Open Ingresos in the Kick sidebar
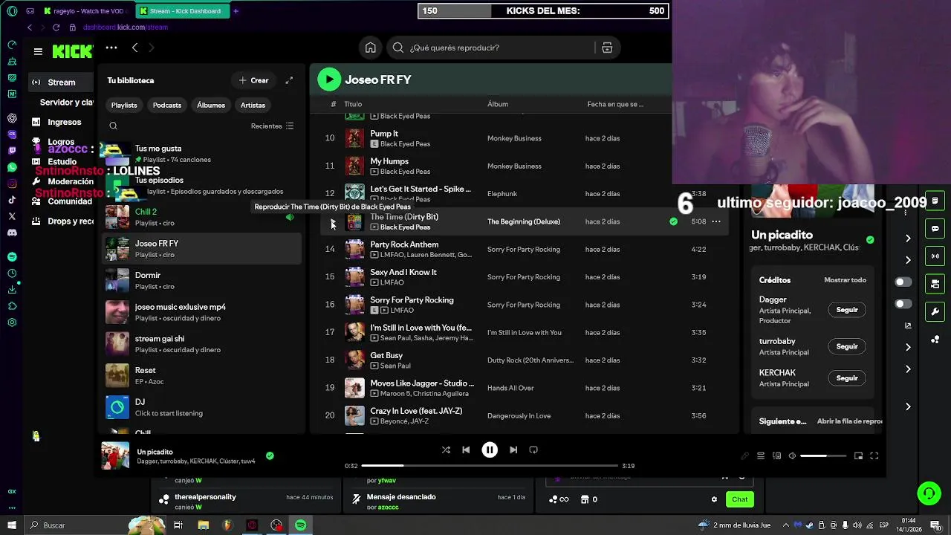 (65, 122)
